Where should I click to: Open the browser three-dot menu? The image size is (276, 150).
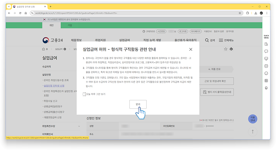tap(267, 13)
